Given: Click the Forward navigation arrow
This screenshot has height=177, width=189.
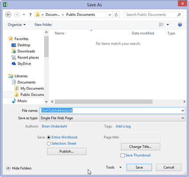Looking at the screenshot, I should (x=17, y=15).
